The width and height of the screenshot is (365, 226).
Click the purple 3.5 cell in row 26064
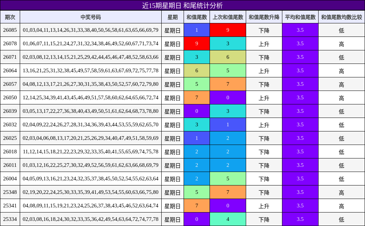click(x=300, y=70)
